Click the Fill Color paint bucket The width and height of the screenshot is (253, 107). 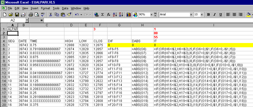pos(248,14)
